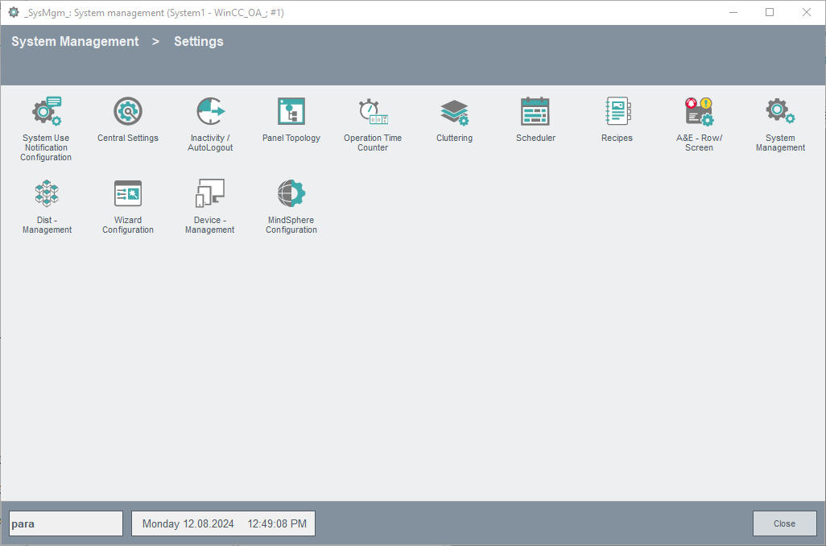Open System Use Notification Configuration
The height and width of the screenshot is (546, 826).
[46, 112]
